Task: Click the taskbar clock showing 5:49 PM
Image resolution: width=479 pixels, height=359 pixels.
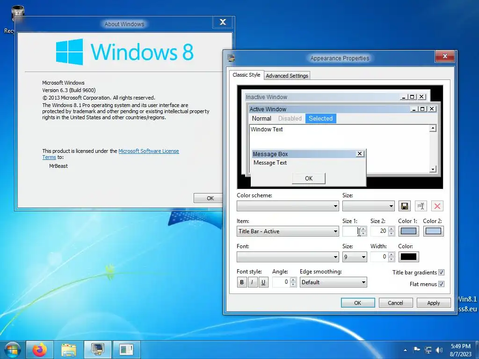Action: click(461, 350)
